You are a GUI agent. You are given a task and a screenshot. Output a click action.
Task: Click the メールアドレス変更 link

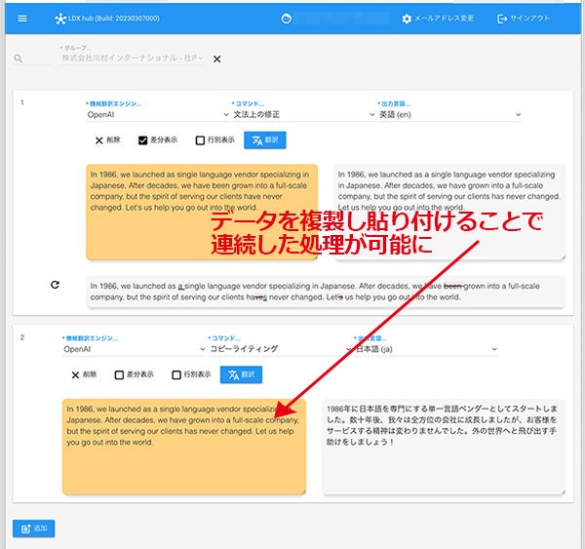[x=444, y=19]
